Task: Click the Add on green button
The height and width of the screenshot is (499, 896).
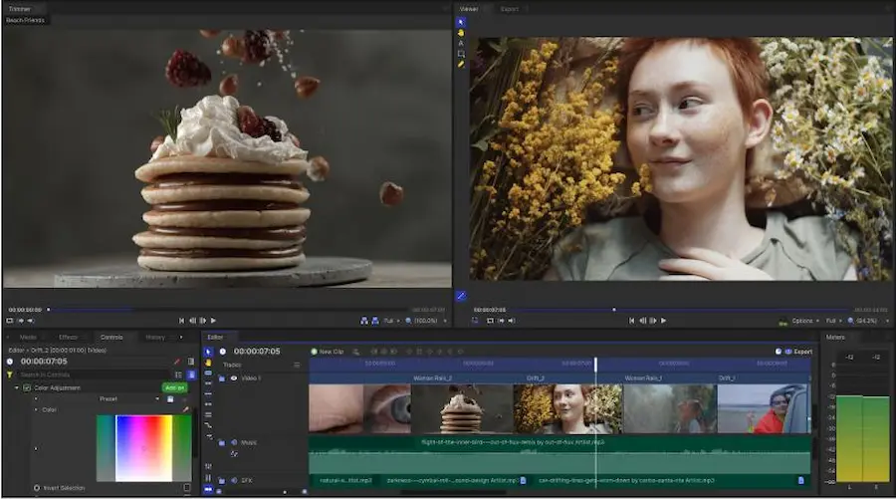Action: point(174,387)
